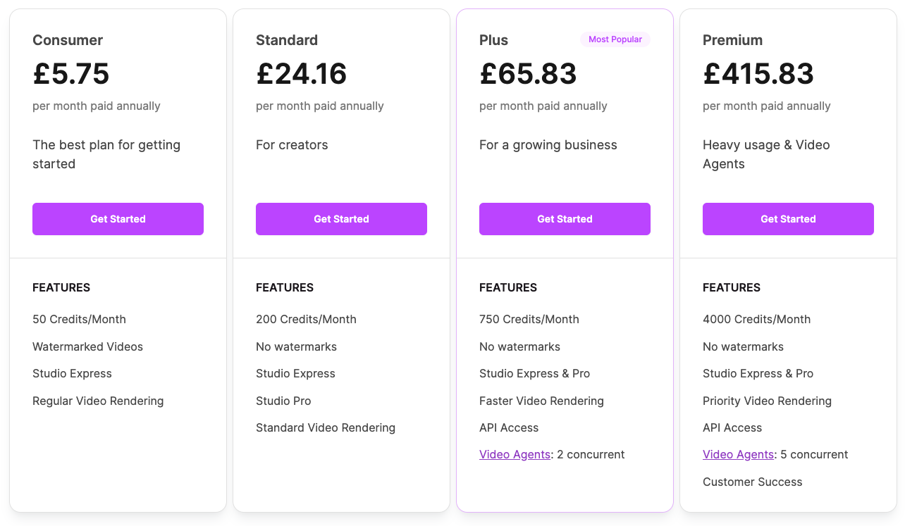Click the £415.83 monthly price
The image size is (905, 526).
pos(758,74)
